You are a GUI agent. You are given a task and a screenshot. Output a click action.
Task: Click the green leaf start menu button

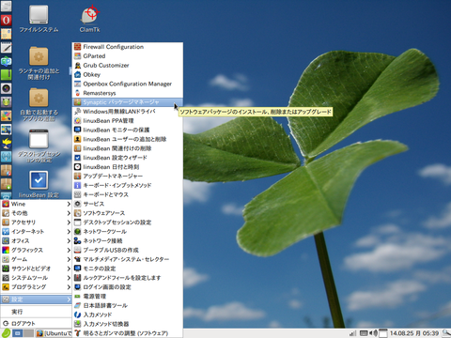coord(6,333)
